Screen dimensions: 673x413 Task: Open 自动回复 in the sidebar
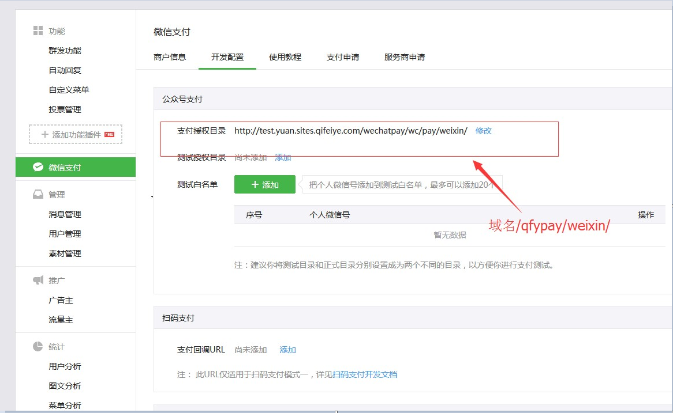click(x=65, y=70)
